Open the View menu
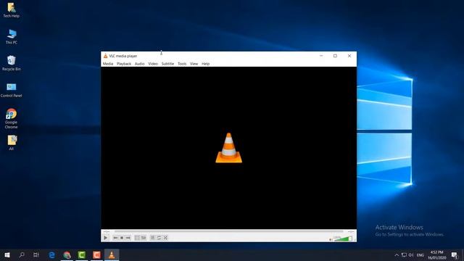The image size is (464, 261). coord(194,64)
